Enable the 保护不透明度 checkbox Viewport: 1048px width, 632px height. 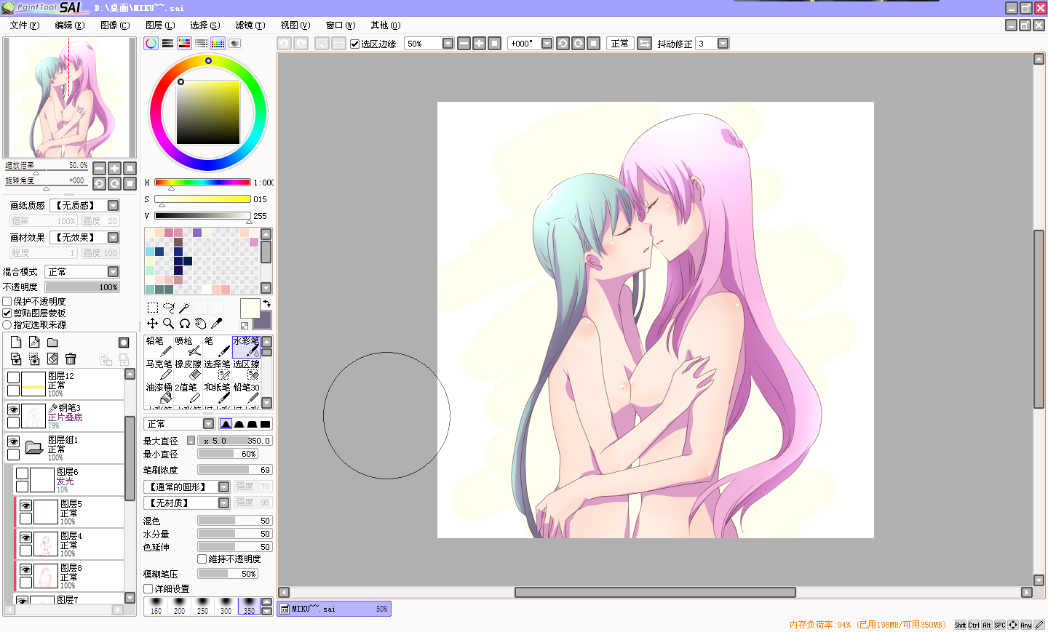coord(7,301)
